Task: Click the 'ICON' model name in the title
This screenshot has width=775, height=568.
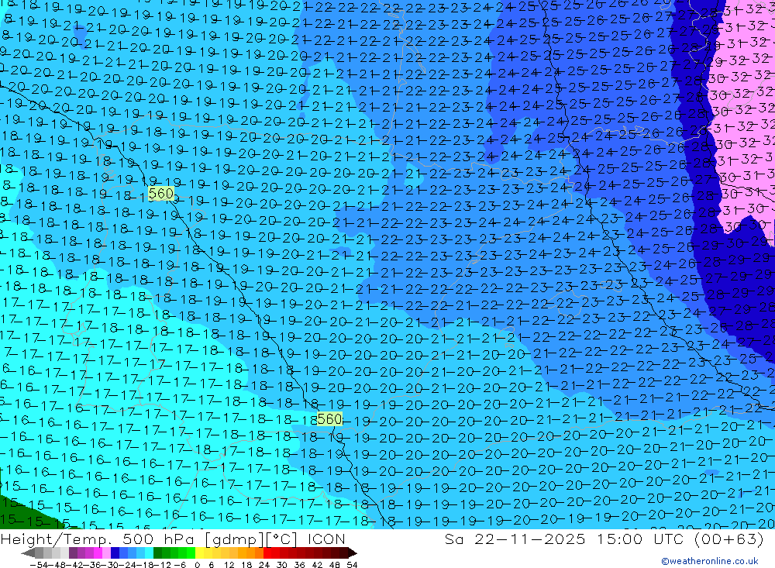Action: point(326,539)
